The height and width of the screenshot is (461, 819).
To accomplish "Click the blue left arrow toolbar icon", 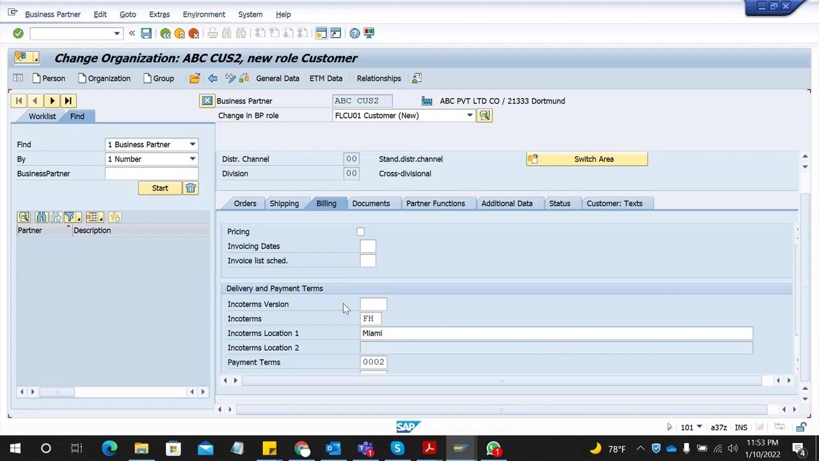I will click(x=212, y=78).
